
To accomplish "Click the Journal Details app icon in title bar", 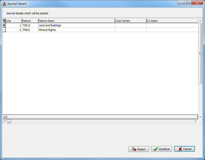I will click(4, 4).
